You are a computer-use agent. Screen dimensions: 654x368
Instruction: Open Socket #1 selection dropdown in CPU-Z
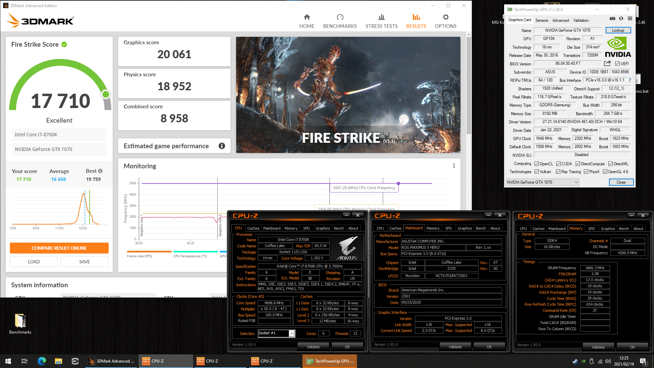(x=276, y=333)
